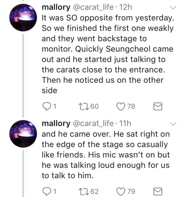Viewport: 185px width, 197px height.
Task: Open @carat_life handle on the 11h tweet
Action: (93, 123)
